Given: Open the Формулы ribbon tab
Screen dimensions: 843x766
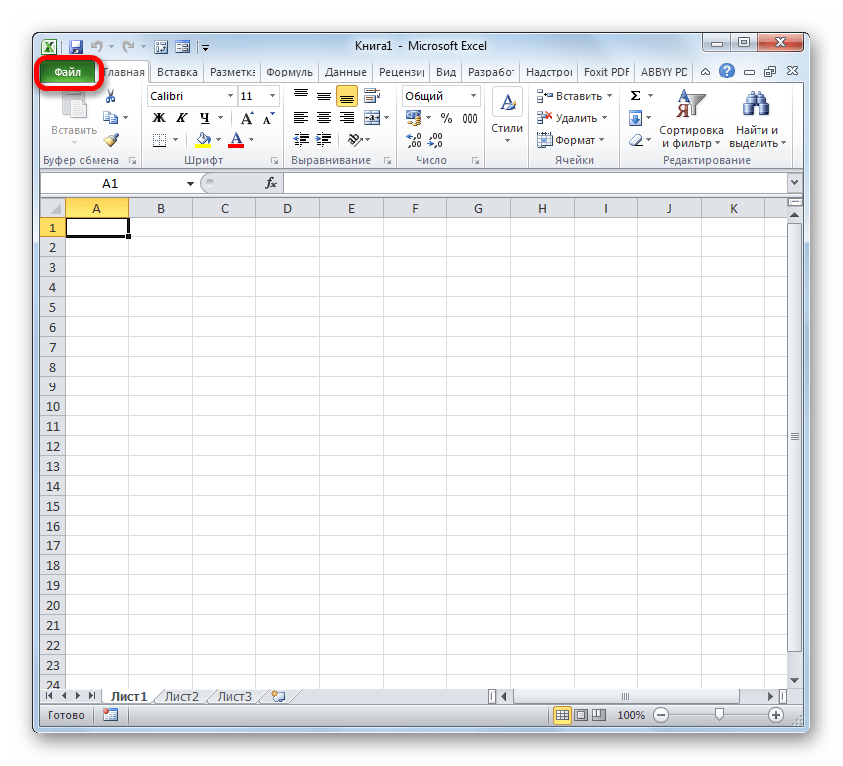Looking at the screenshot, I should (x=289, y=72).
